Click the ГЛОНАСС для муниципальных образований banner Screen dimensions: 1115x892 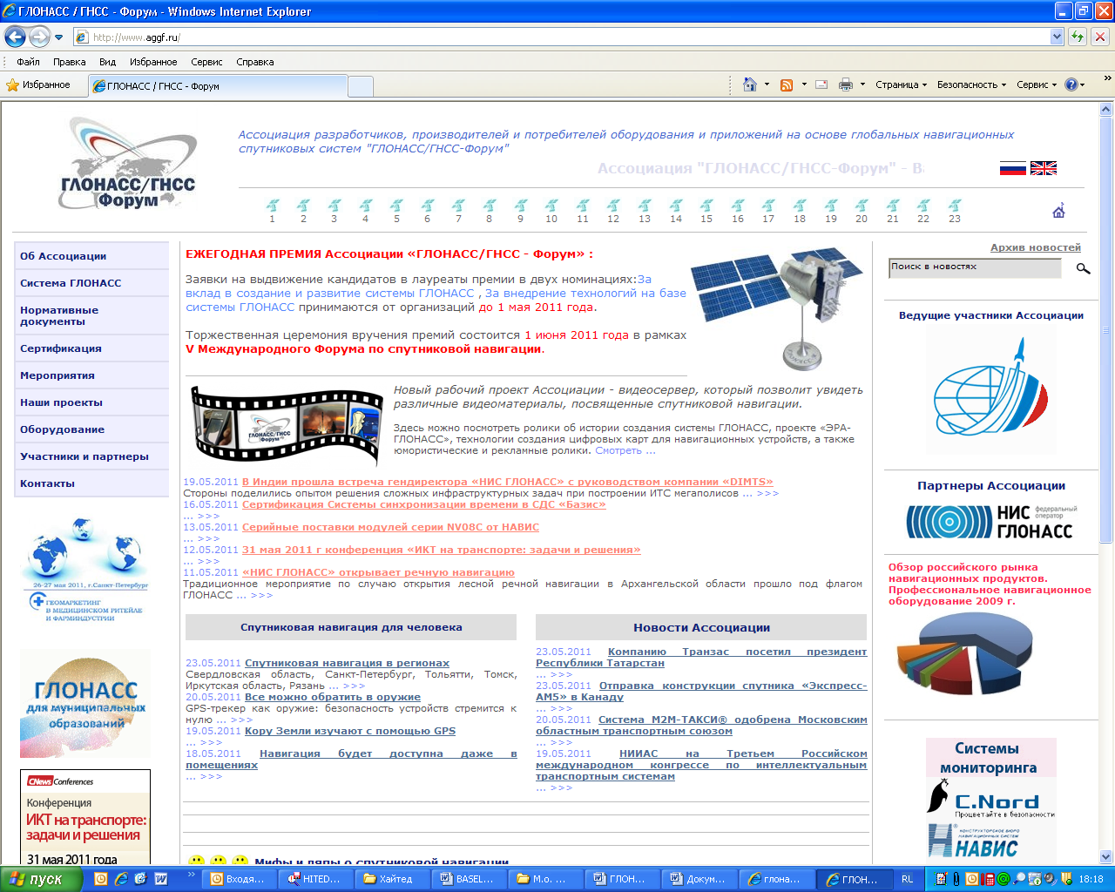coord(85,704)
